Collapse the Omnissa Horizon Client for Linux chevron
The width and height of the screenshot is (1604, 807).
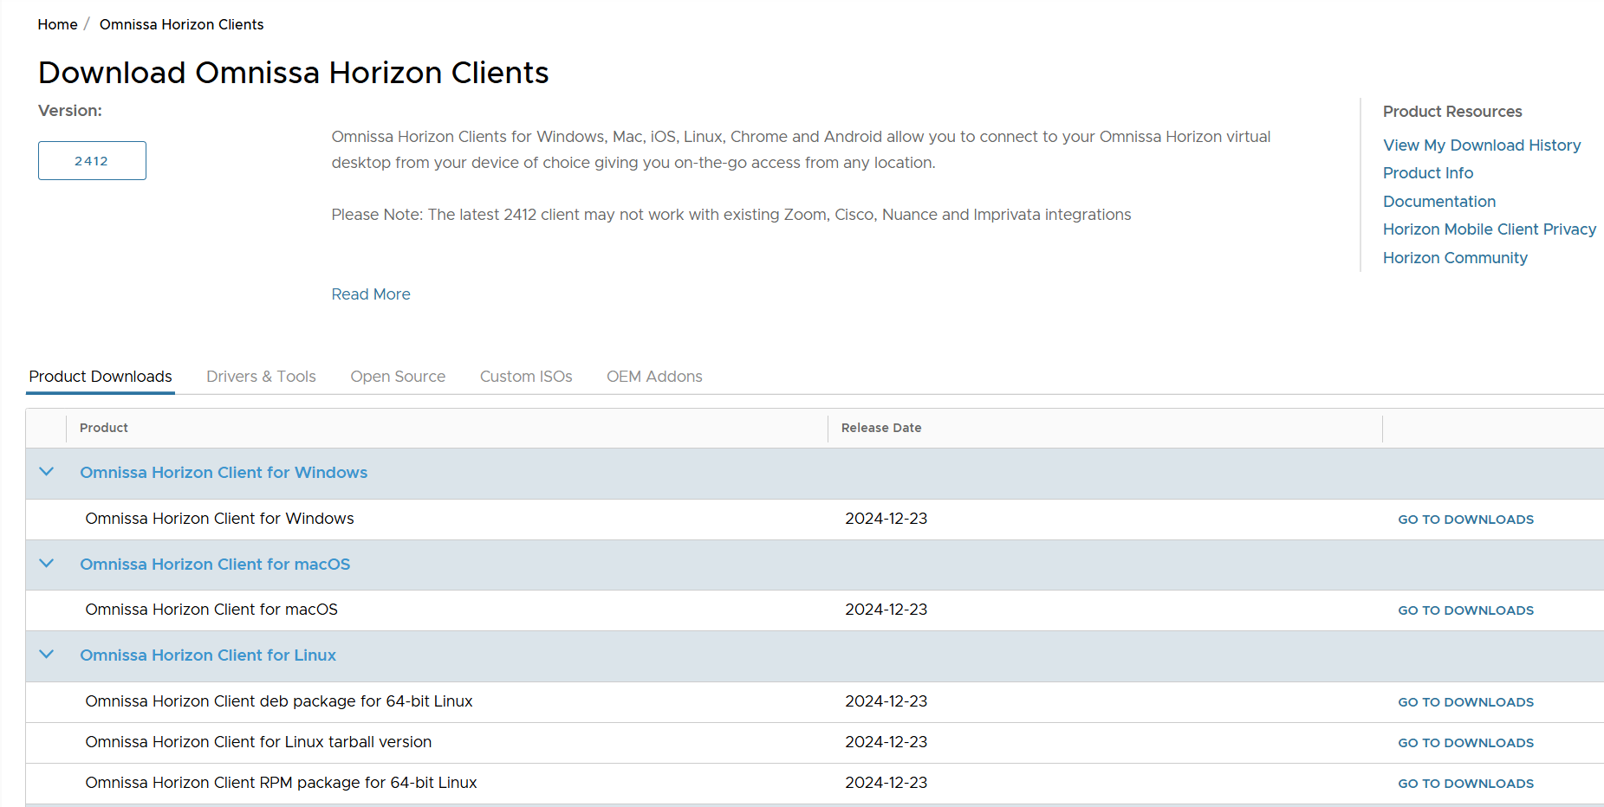tap(47, 655)
